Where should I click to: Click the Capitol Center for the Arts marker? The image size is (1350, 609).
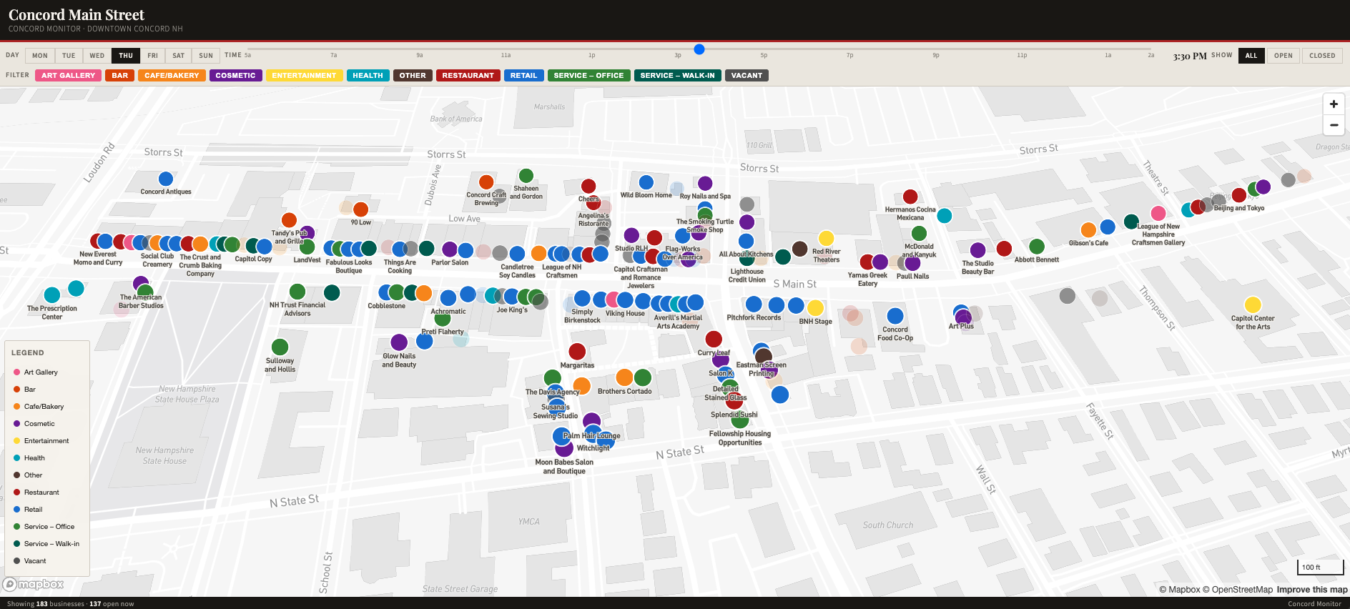point(1253,305)
